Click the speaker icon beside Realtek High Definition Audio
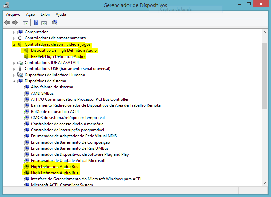The image size is (271, 197). click(x=26, y=56)
